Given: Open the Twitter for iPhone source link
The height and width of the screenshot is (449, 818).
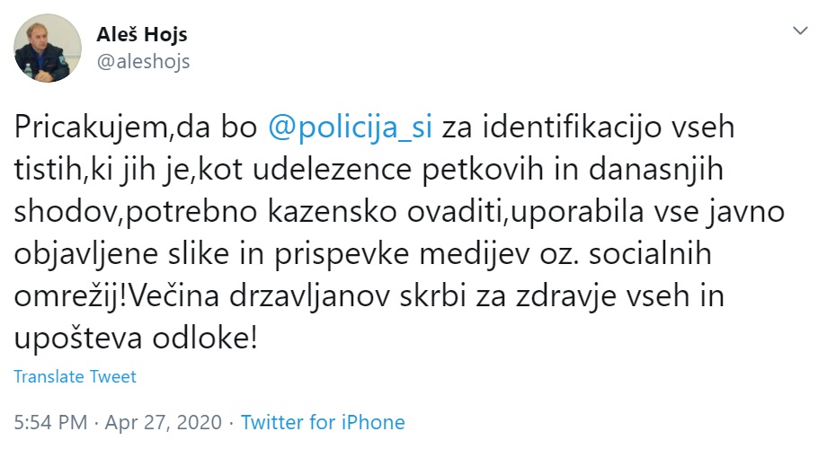Looking at the screenshot, I should pyautogui.click(x=323, y=422).
